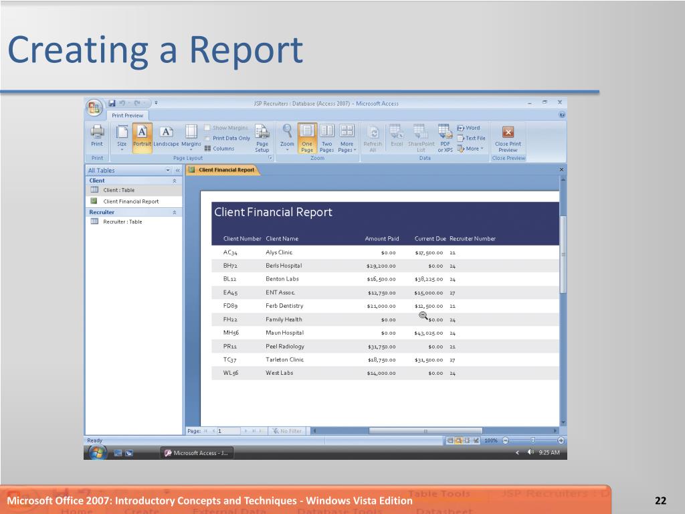Screen dimensions: 685x514
Task: Open the paper Size option
Action: (122, 137)
